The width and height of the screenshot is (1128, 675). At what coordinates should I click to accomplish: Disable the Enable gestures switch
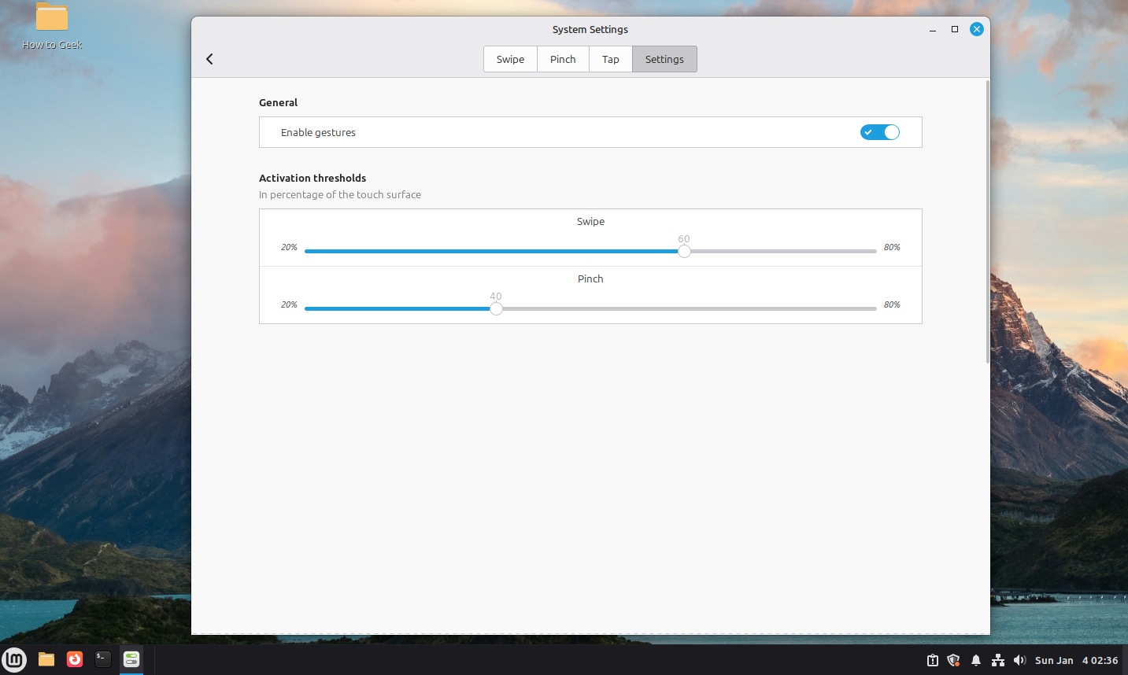click(879, 132)
